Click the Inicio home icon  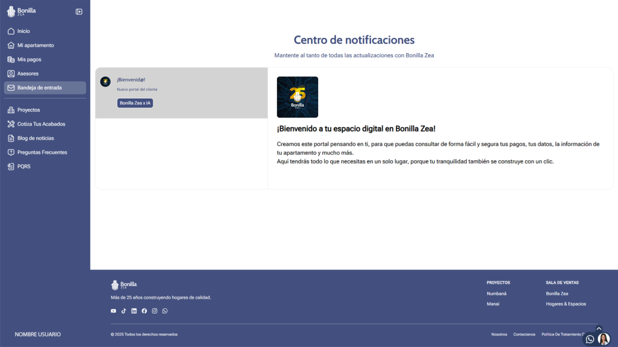(x=11, y=31)
